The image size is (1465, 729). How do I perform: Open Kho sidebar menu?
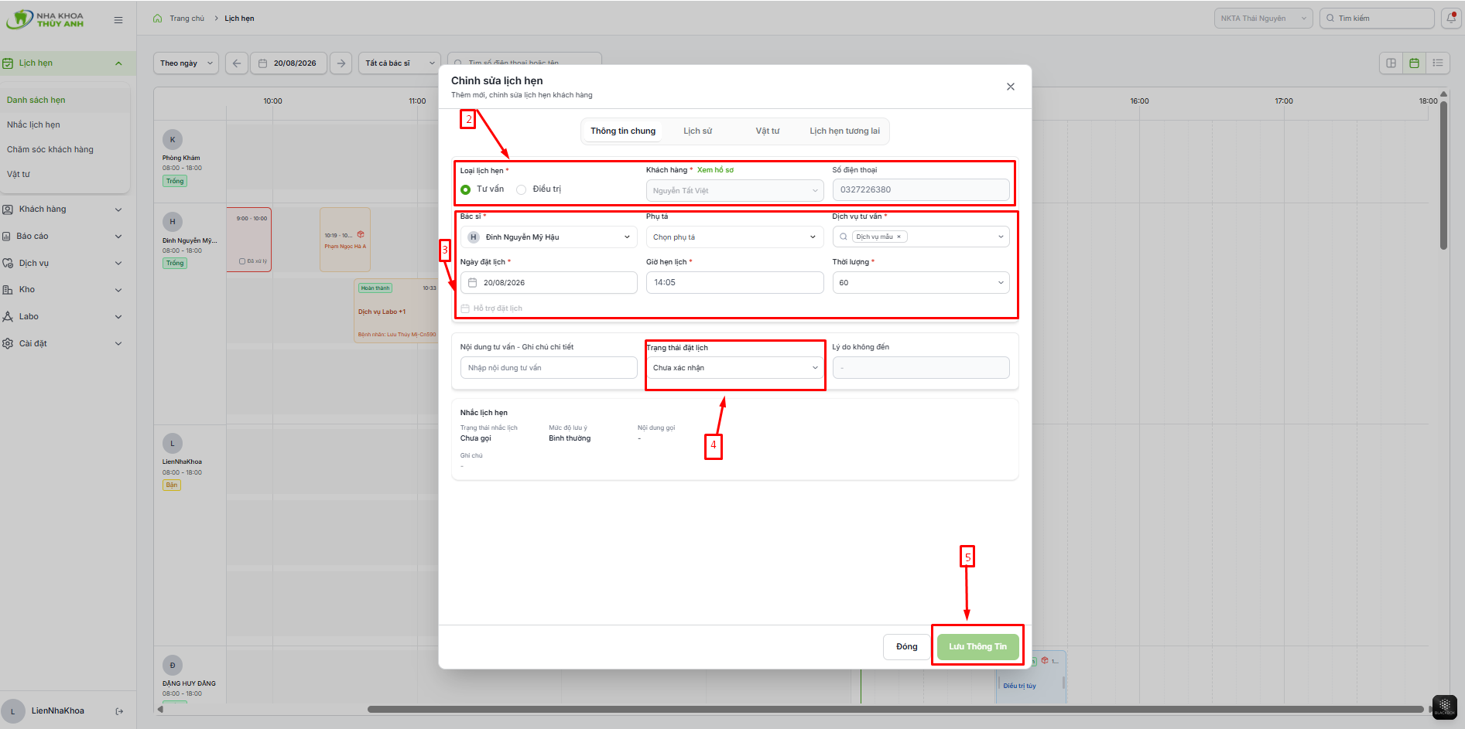click(x=62, y=290)
